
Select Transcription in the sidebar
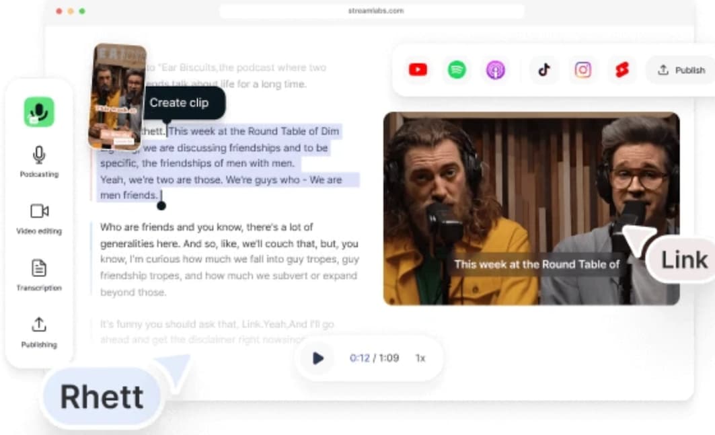(x=39, y=276)
